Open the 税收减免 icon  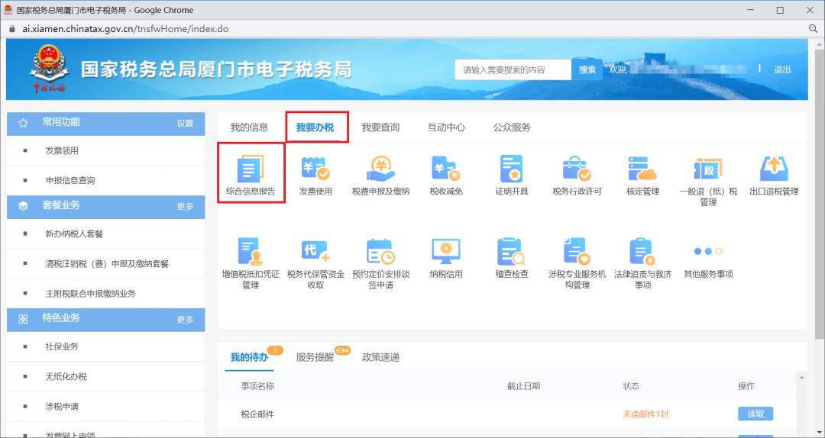pyautogui.click(x=446, y=169)
